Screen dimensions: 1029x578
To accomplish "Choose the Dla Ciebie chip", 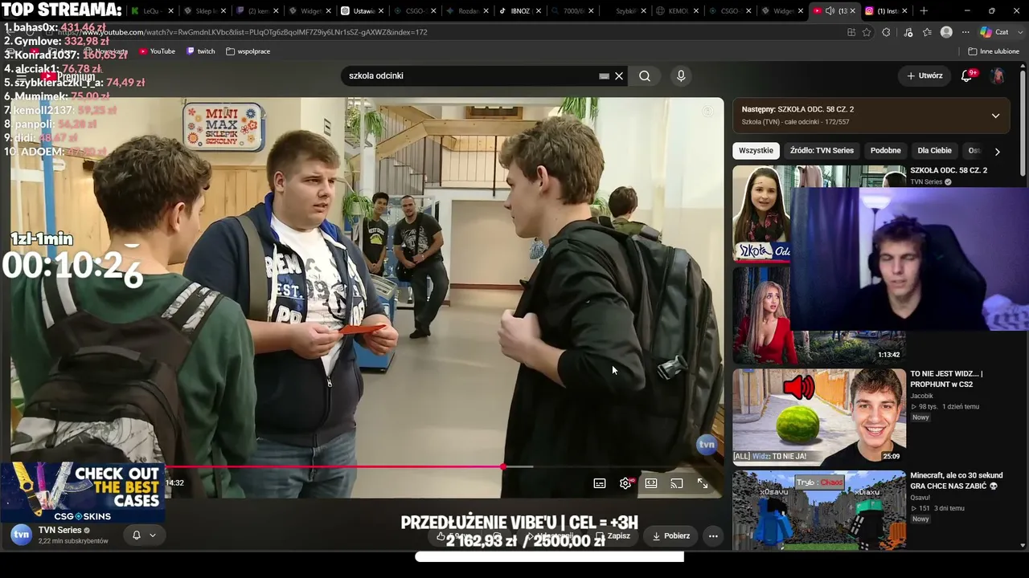I will click(934, 150).
